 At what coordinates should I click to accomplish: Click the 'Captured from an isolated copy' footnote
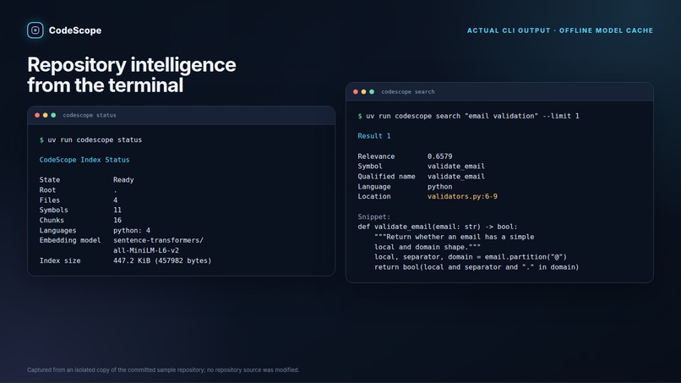(x=163, y=370)
